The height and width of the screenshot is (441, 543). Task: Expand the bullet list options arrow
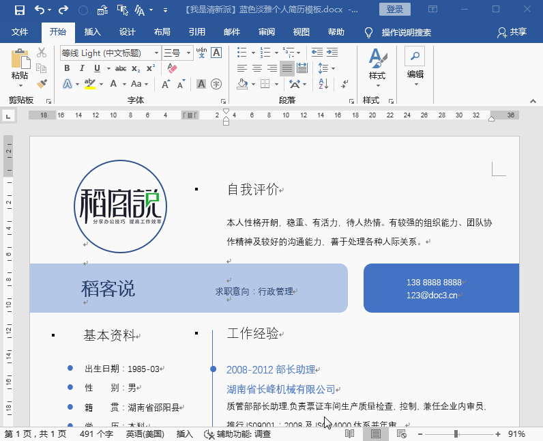(253, 53)
